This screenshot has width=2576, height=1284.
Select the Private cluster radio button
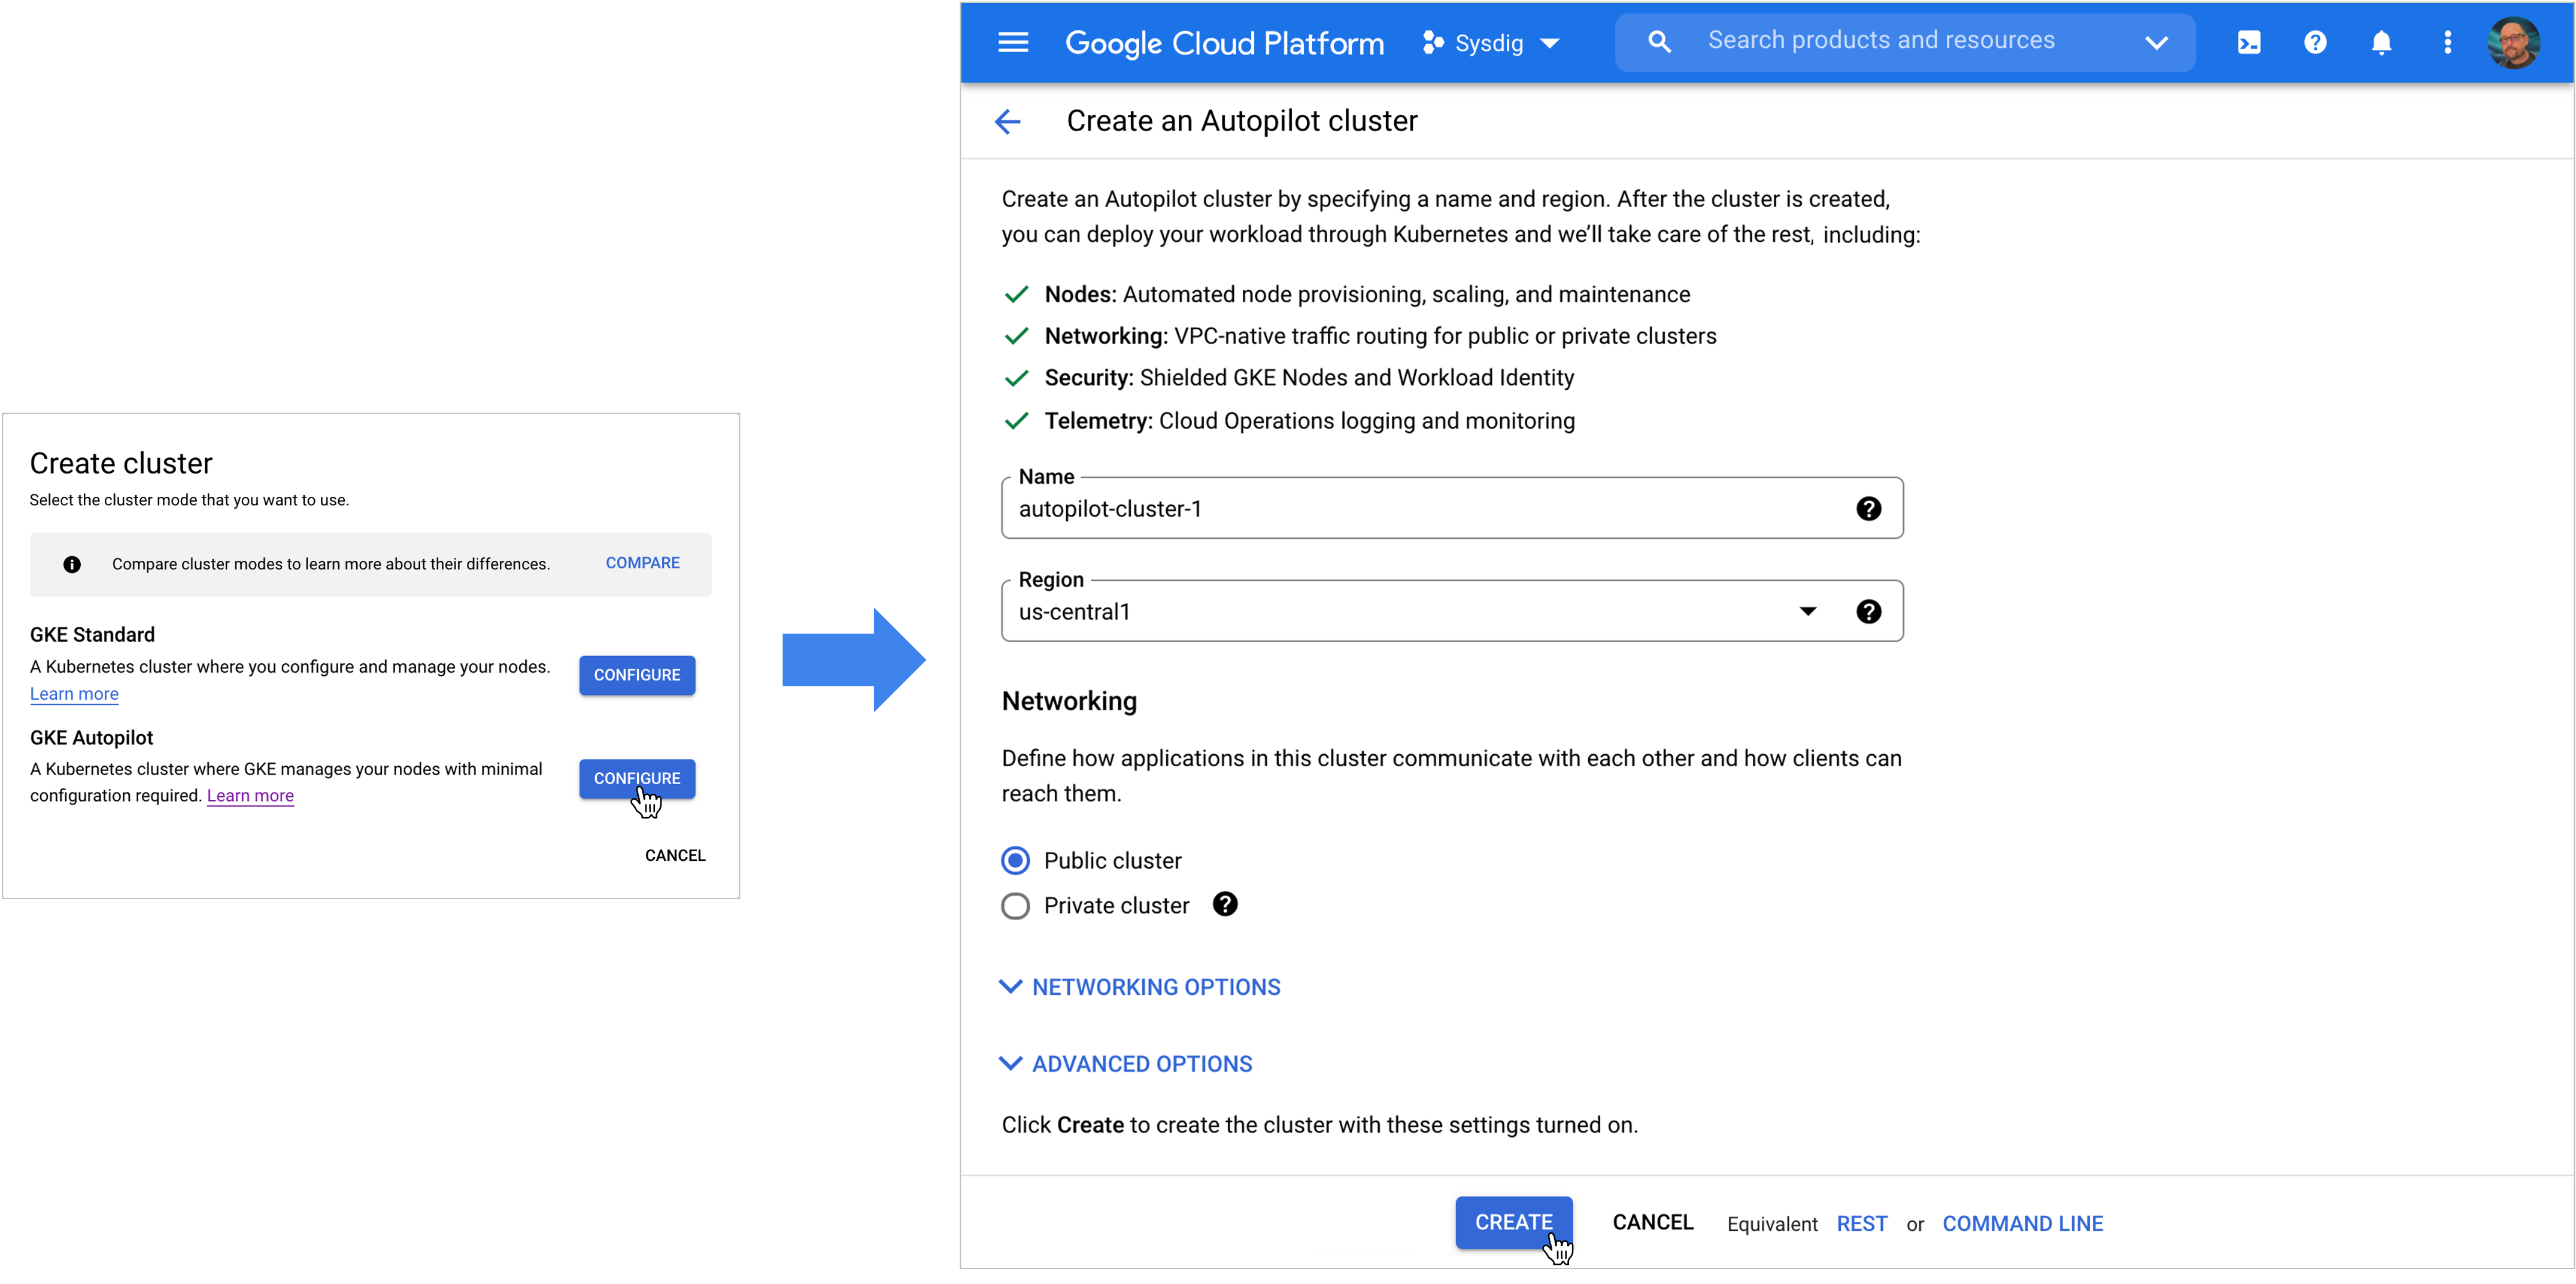point(1015,906)
